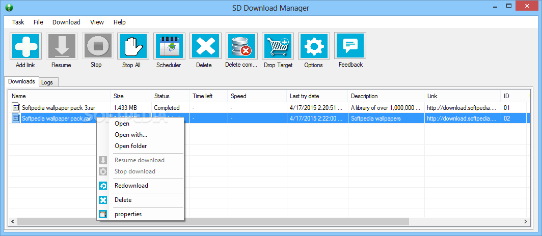Click the link cell in row 01
Viewport: 542px width, 236px height.
coord(462,108)
